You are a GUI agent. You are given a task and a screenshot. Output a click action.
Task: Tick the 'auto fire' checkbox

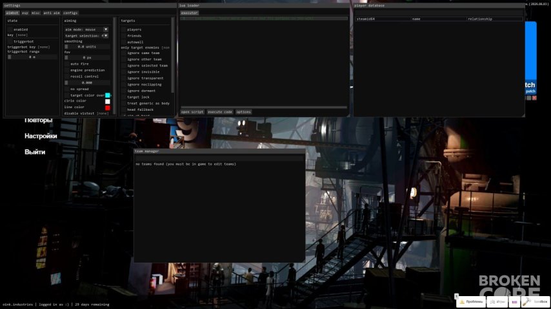(66, 64)
